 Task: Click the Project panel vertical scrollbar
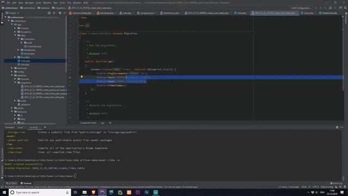(66, 45)
